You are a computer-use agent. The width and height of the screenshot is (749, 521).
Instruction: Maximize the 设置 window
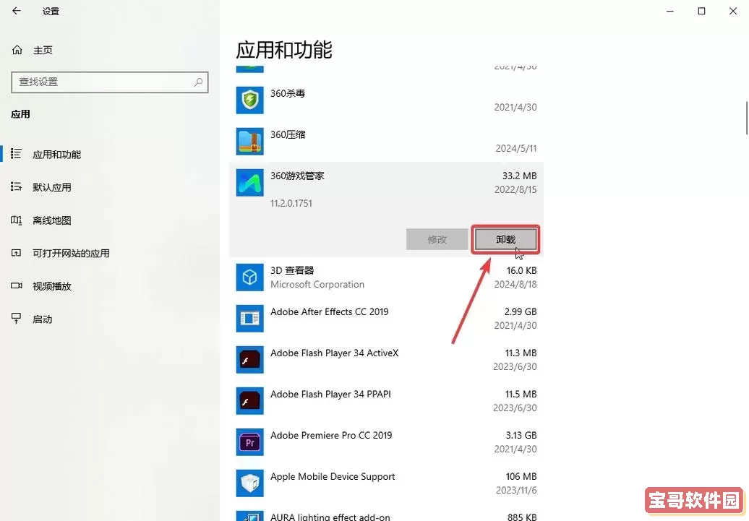click(x=701, y=11)
